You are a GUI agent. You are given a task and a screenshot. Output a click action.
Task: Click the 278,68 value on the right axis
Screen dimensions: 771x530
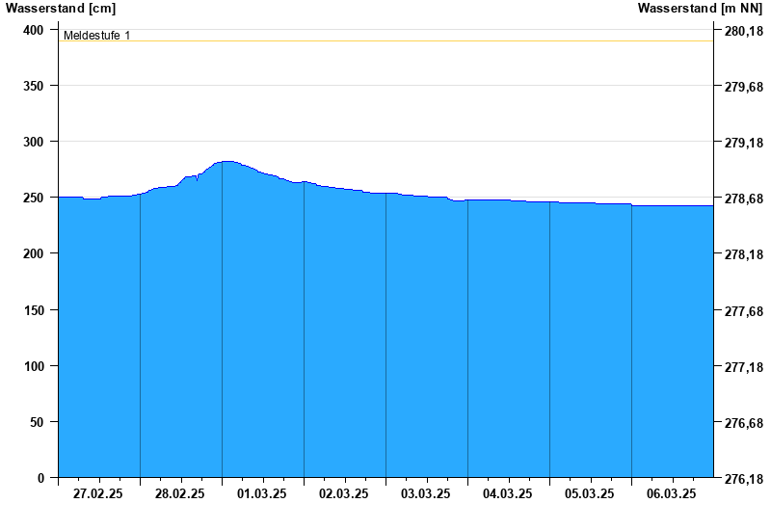[744, 199]
